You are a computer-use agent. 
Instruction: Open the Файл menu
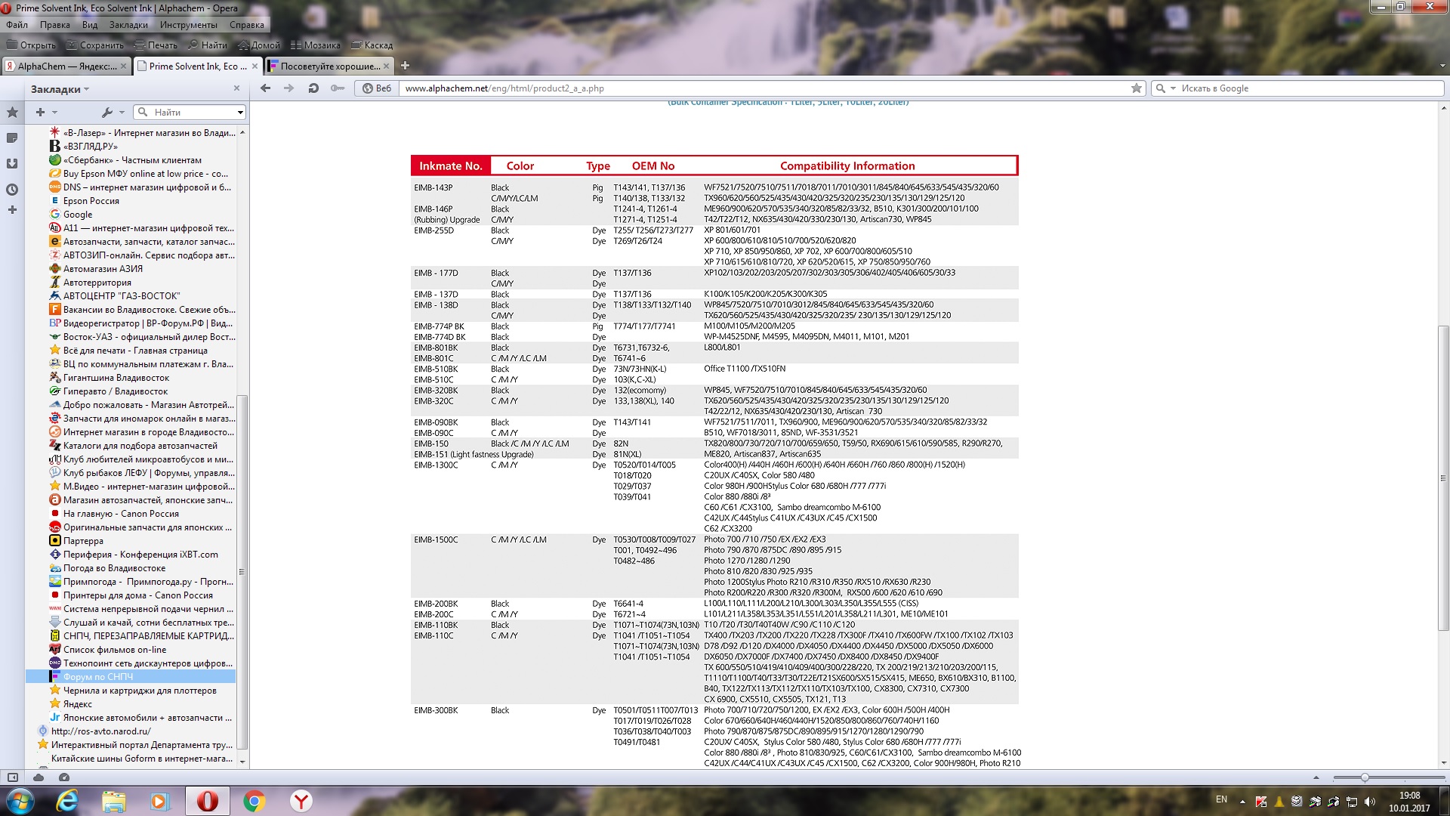tap(17, 25)
